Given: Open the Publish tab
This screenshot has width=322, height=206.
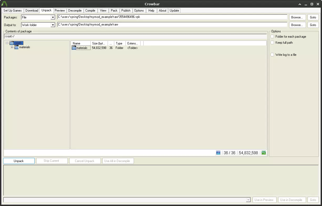Looking at the screenshot, I should 126,11.
